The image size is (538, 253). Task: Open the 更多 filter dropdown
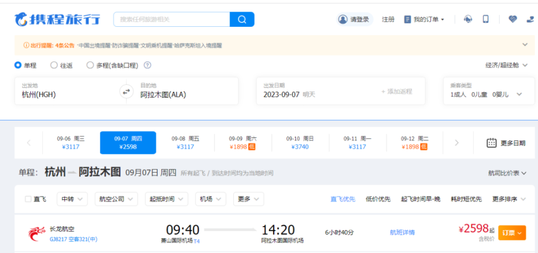click(249, 199)
